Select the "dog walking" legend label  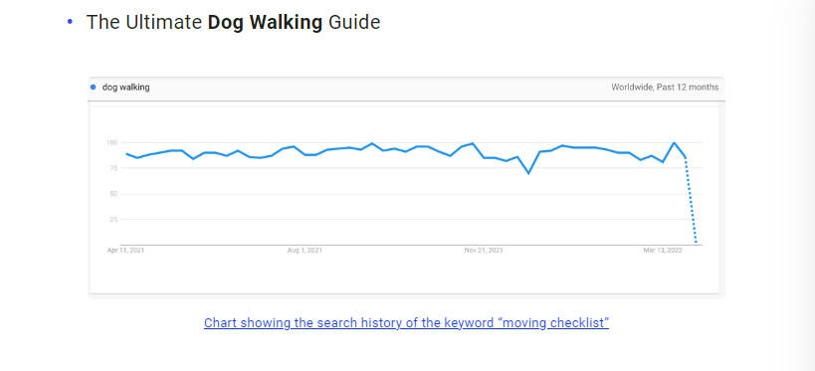(x=125, y=88)
